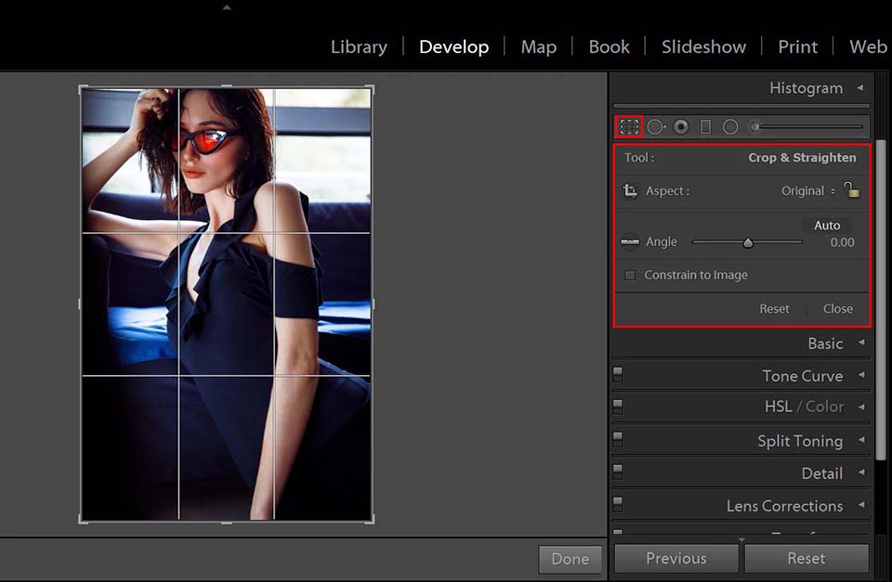Select the Graduated Filter tool icon
892x582 pixels.
[x=705, y=127]
